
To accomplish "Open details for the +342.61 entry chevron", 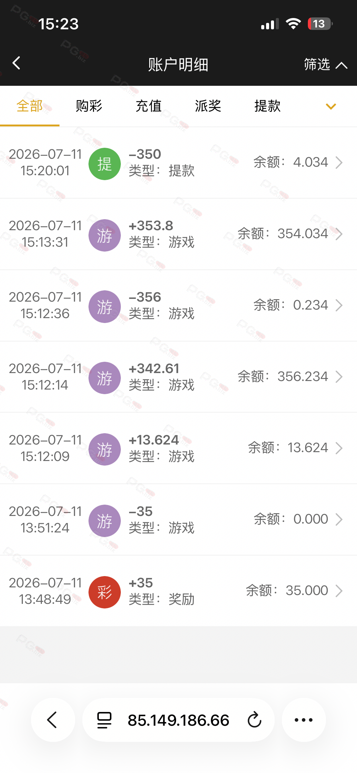I will click(x=339, y=377).
